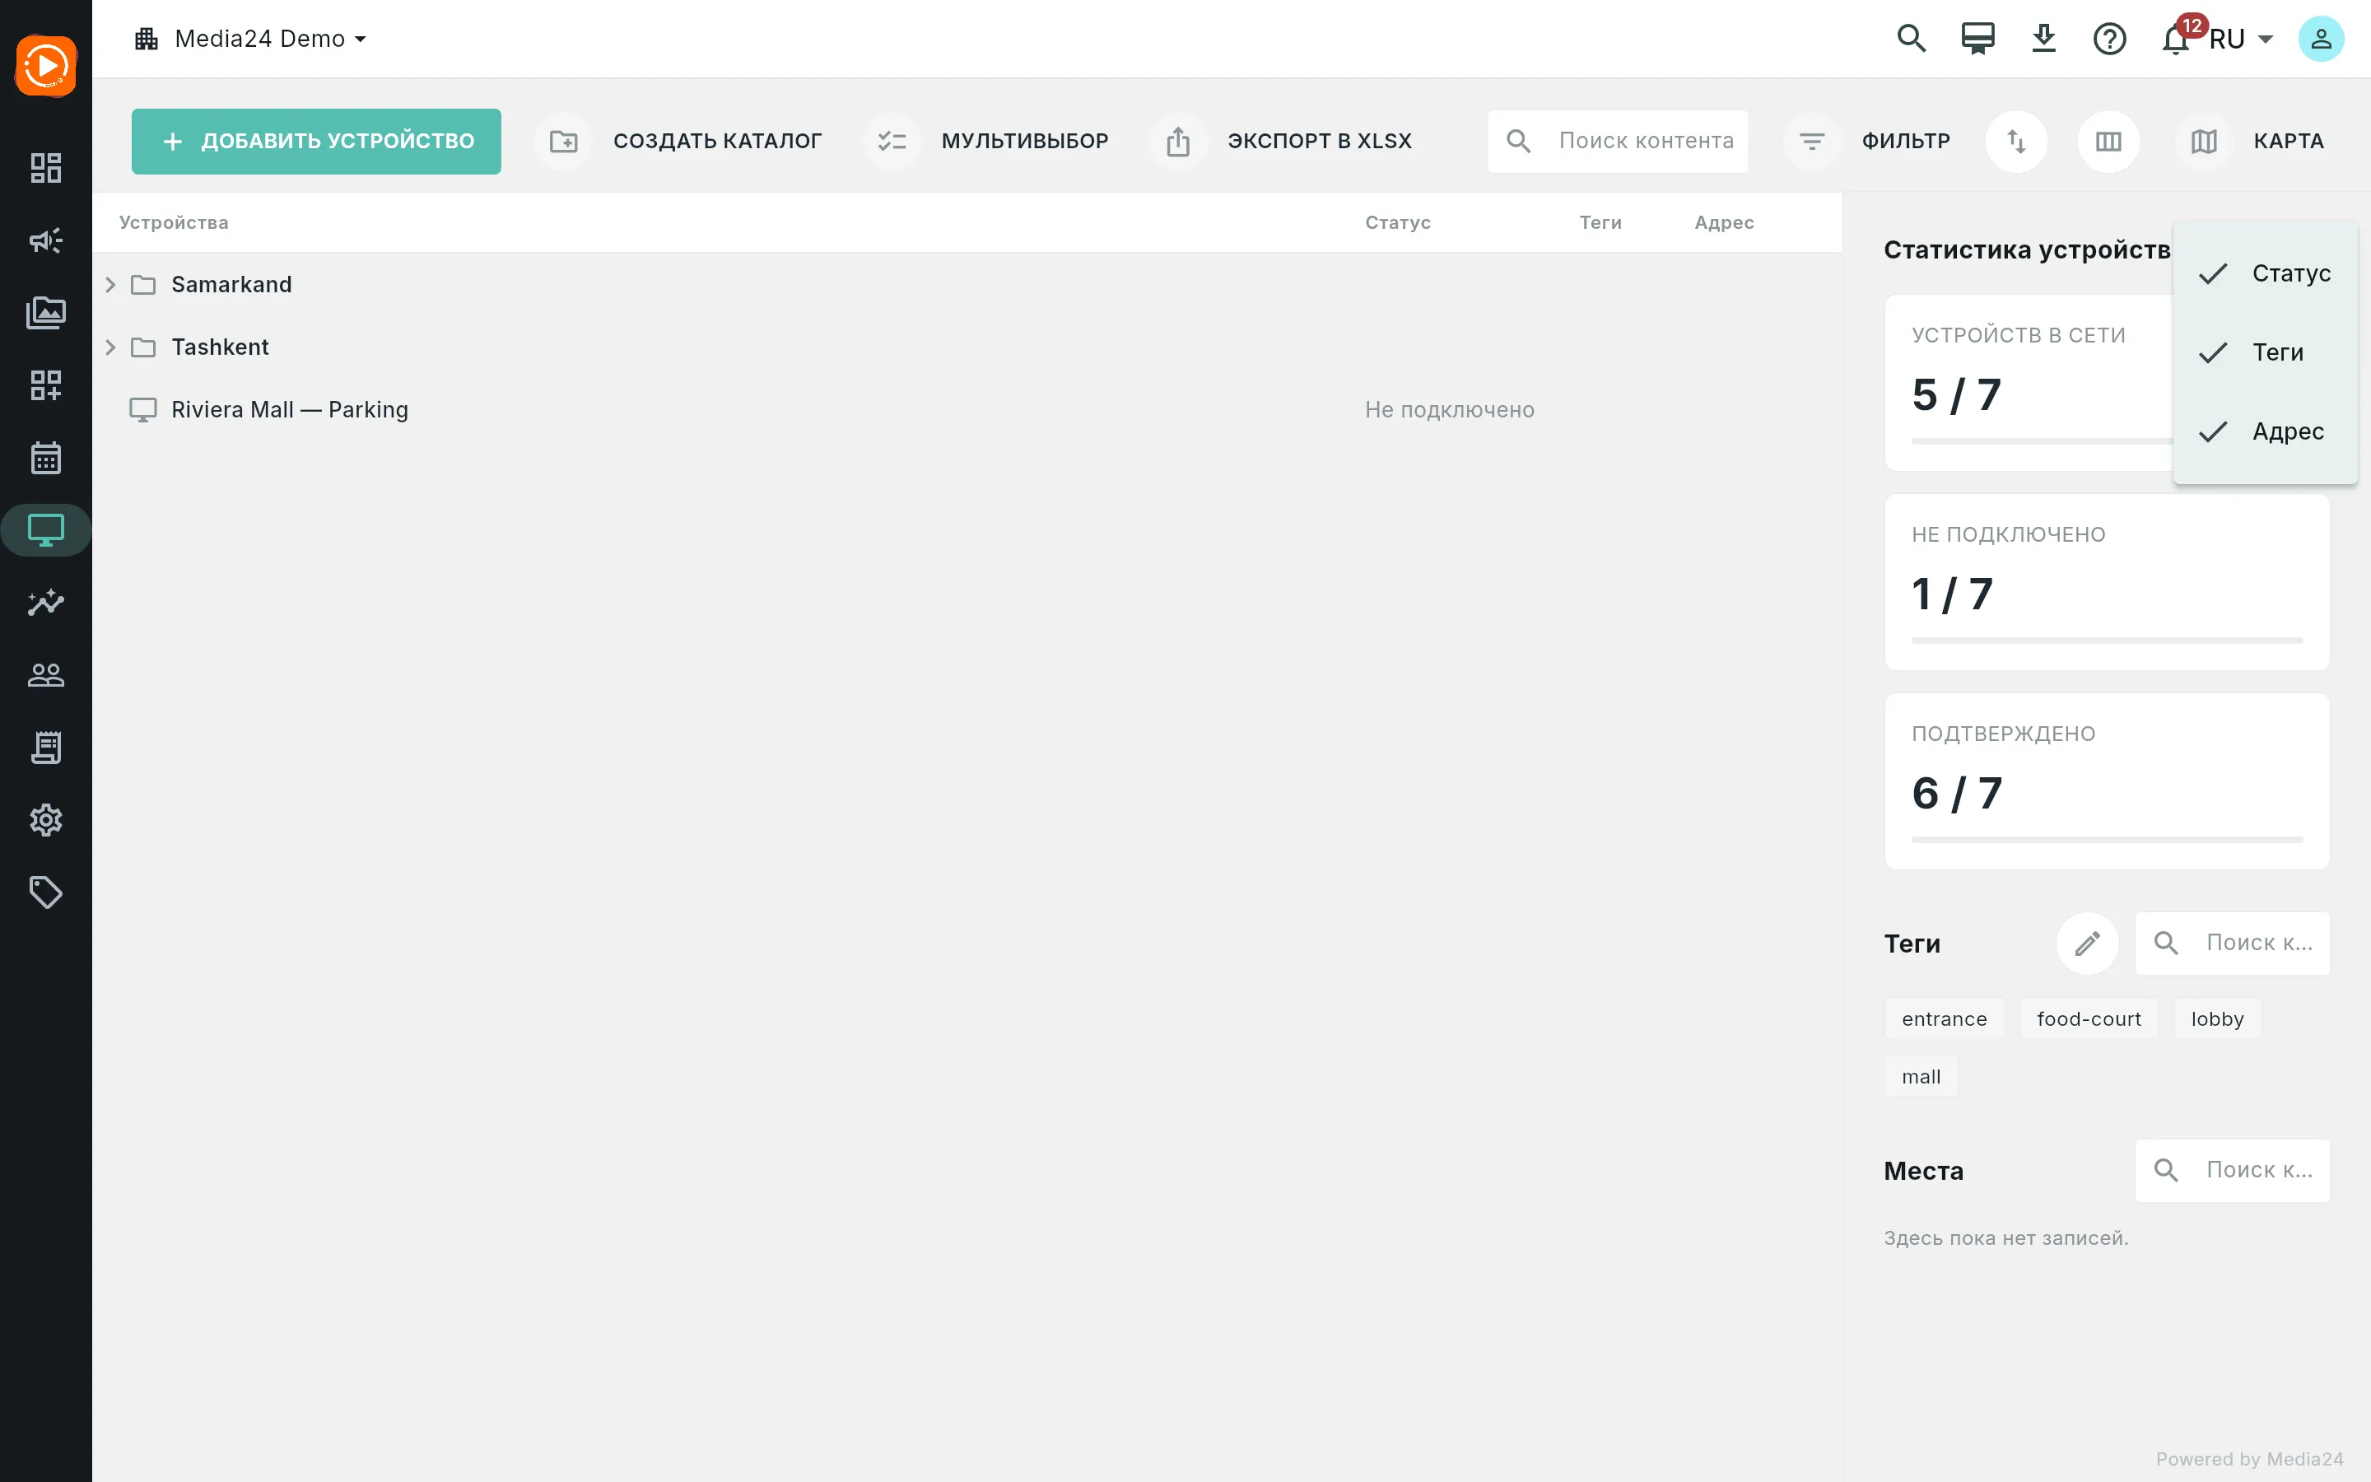This screenshot has width=2371, height=1482.
Task: Focus the Теги search field
Action: [2232, 943]
